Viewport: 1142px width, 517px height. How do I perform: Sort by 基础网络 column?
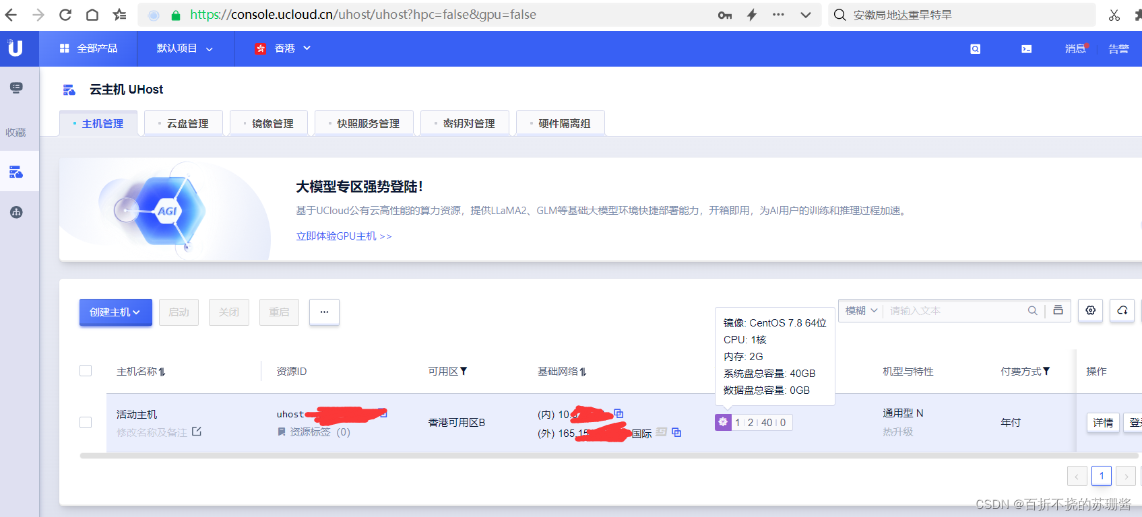point(583,372)
